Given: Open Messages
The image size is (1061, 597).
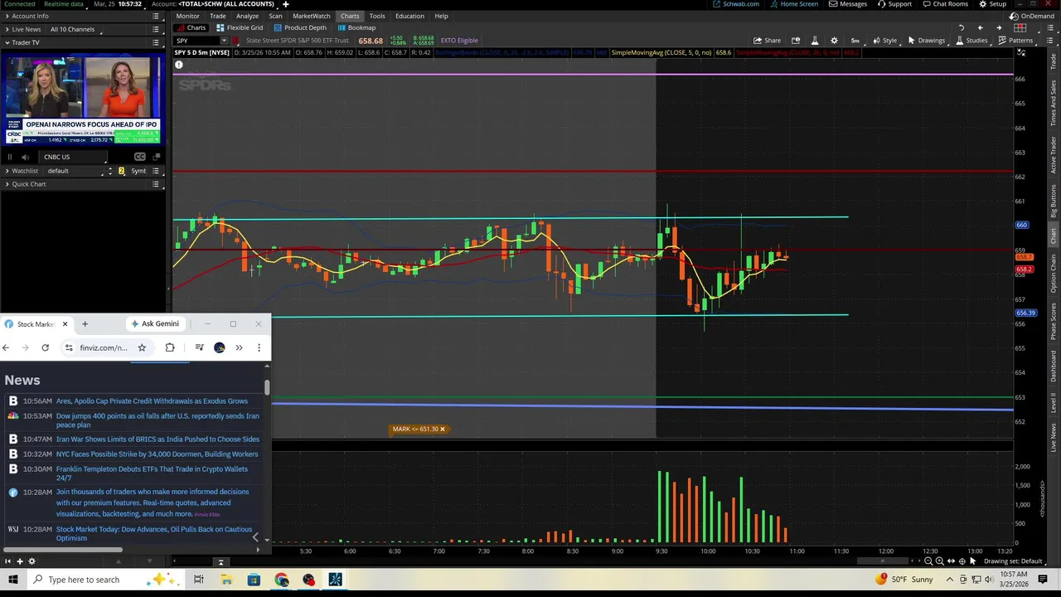Looking at the screenshot, I should click(848, 4).
